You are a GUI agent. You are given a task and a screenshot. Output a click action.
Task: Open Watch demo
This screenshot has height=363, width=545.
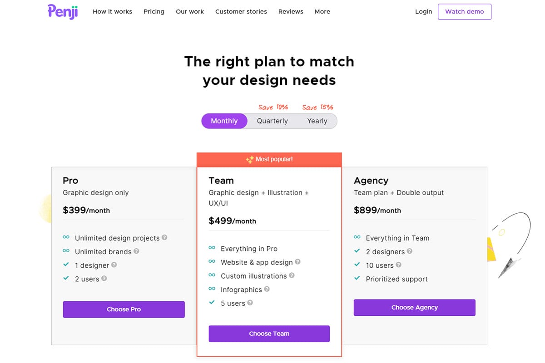click(x=465, y=11)
